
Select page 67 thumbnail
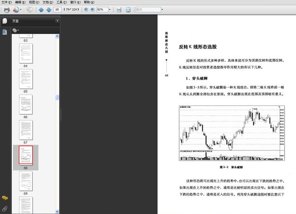click(x=26, y=130)
